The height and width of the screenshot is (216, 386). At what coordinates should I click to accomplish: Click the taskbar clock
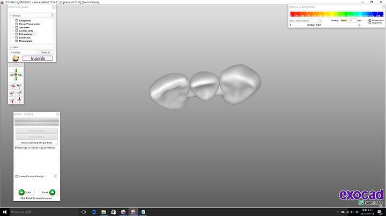click(x=367, y=212)
